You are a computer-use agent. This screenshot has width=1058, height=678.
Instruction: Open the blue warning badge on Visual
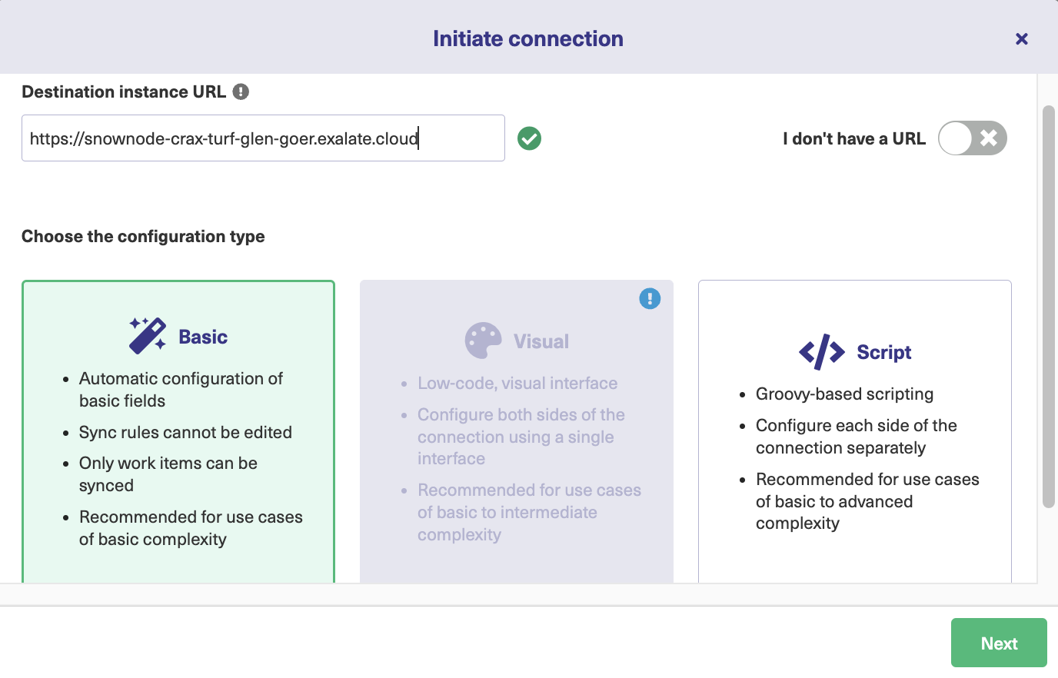click(650, 298)
